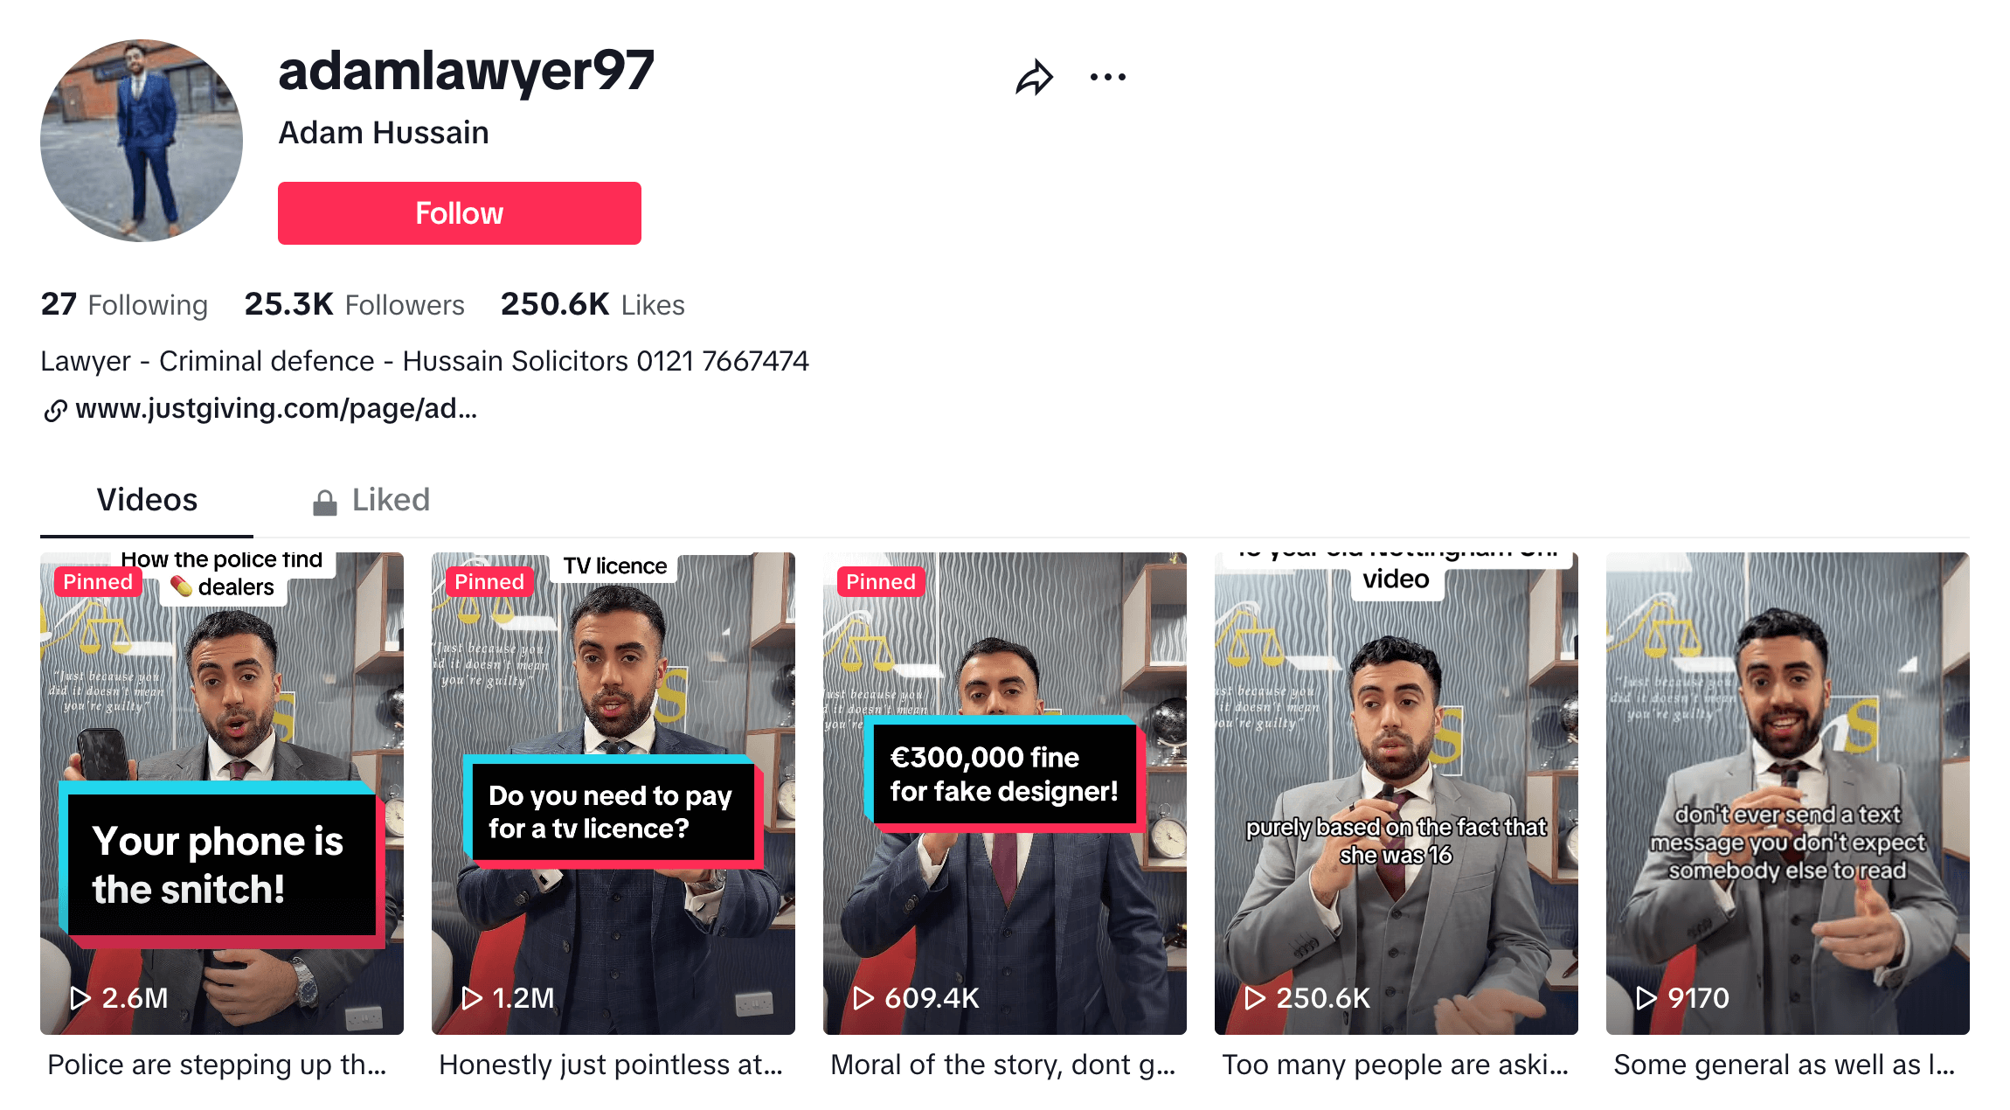The width and height of the screenshot is (2010, 1110).
Task: Open the justgiving.com page link
Action: (x=276, y=408)
